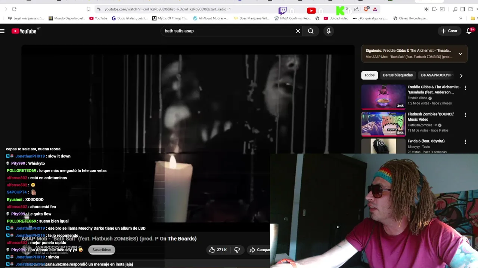This screenshot has height=268, width=478.
Task: Click the share page icon in address bar
Action: (x=357, y=9)
